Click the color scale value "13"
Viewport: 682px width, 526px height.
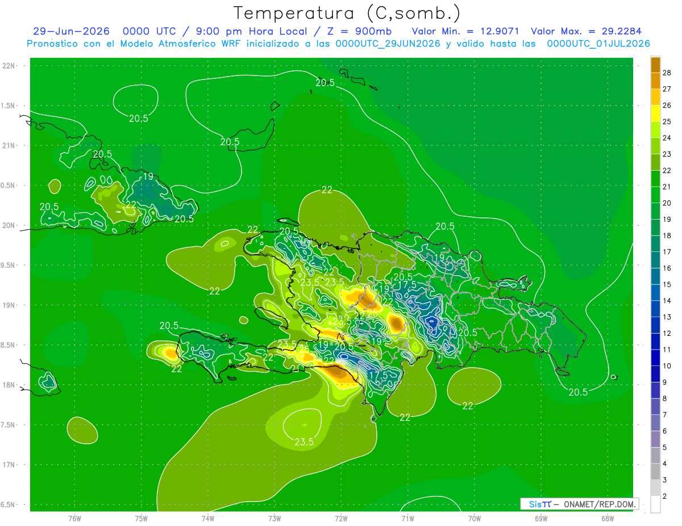(x=667, y=317)
